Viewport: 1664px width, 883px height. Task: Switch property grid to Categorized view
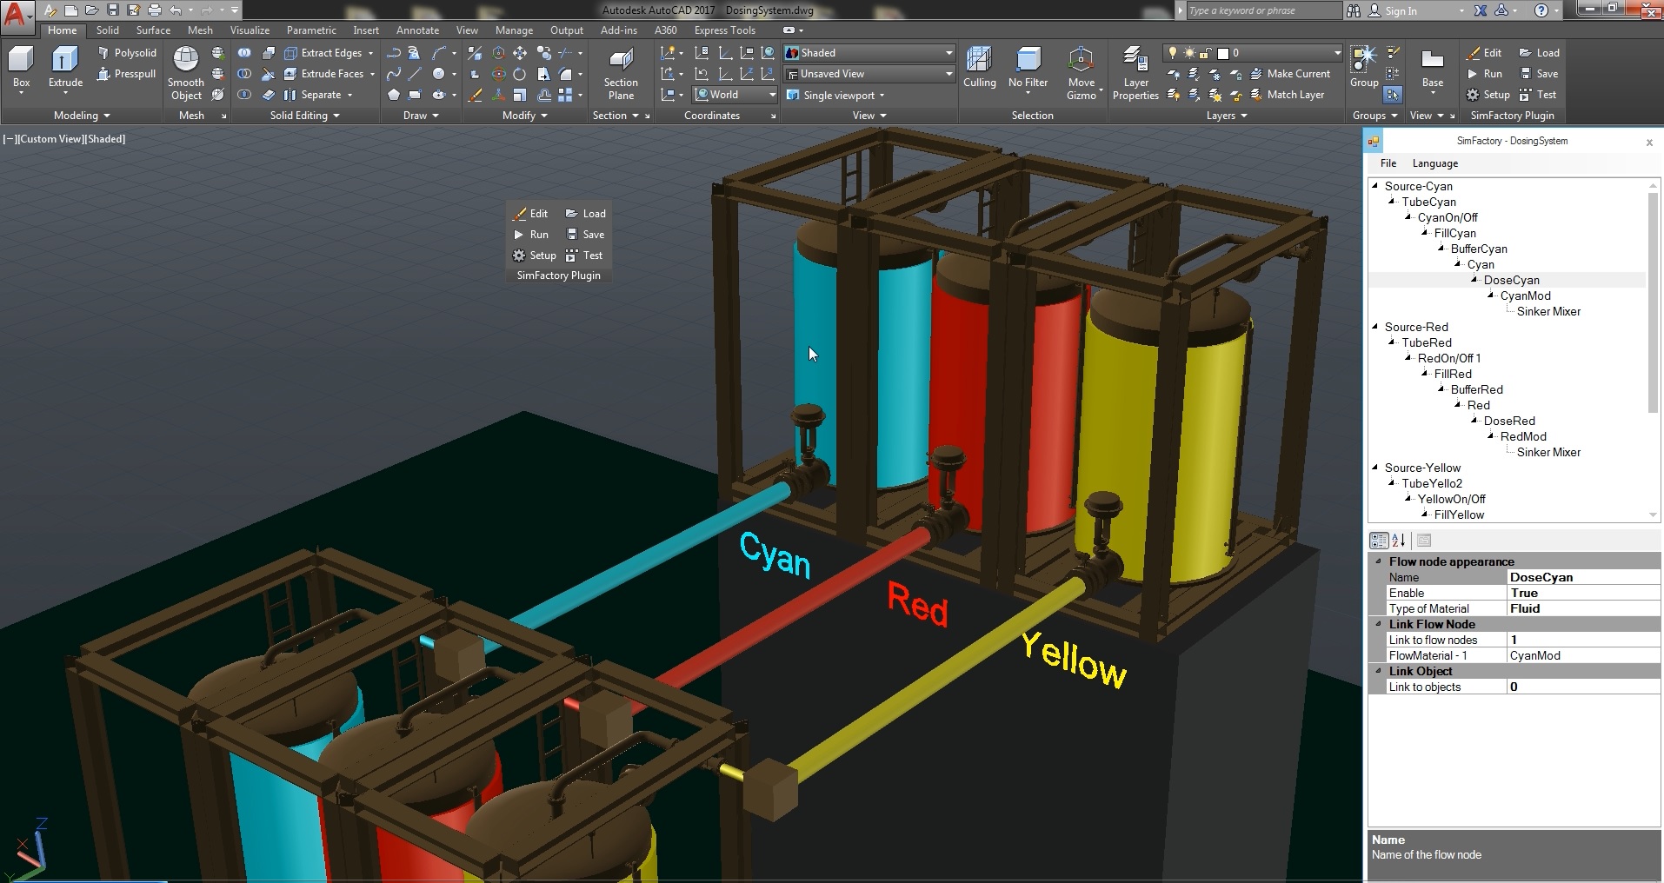[1378, 541]
